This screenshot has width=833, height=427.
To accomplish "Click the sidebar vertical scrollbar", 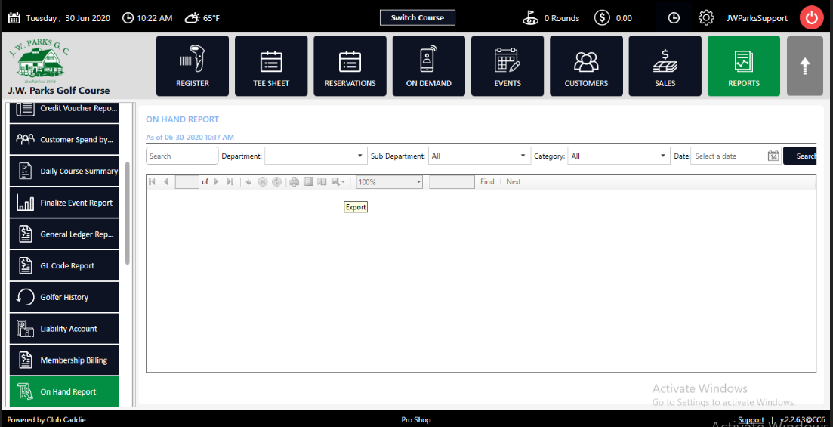I will click(128, 212).
